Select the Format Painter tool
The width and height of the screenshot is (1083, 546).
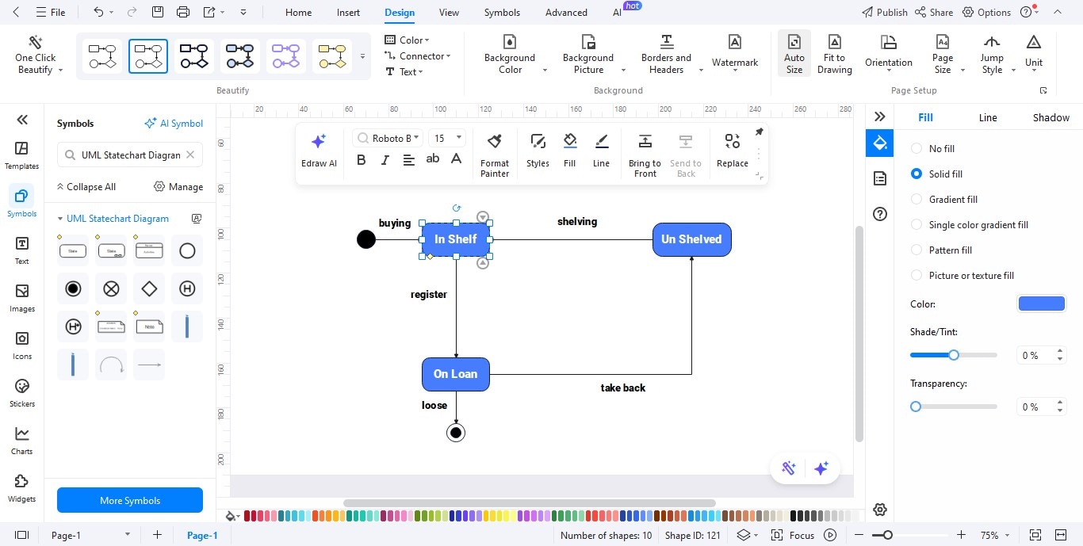click(x=495, y=155)
